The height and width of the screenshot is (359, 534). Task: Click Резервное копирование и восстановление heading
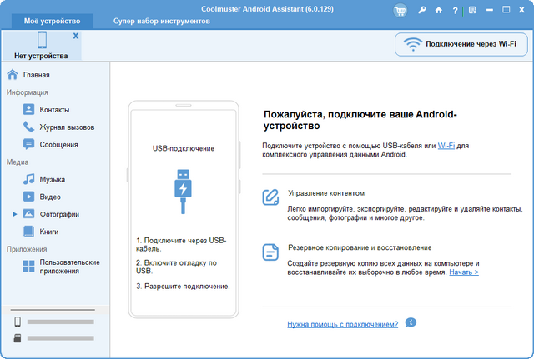pos(360,247)
